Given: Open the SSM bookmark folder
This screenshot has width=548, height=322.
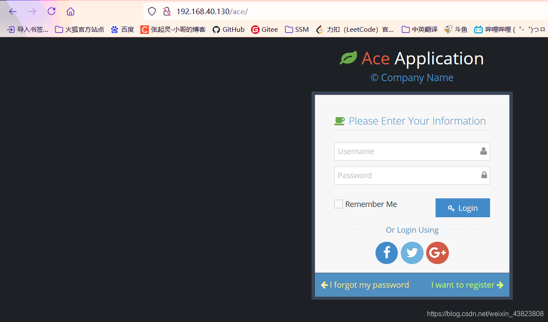Looking at the screenshot, I should point(297,29).
